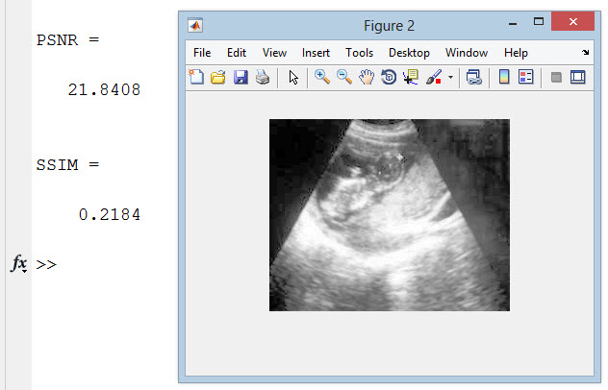Activate the Zoom Out tool
The image size is (608, 390).
point(344,77)
